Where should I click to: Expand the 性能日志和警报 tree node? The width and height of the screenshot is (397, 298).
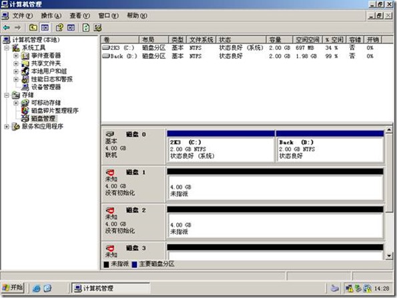click(16, 79)
